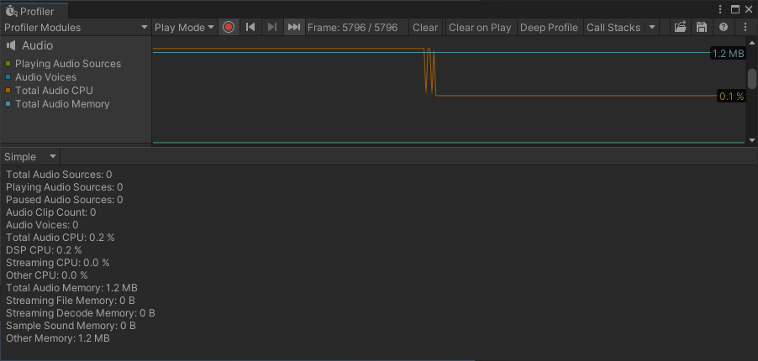Screen dimensions: 758x361
Task: Open the Call Stacks dropdown arrow
Action: [x=653, y=27]
